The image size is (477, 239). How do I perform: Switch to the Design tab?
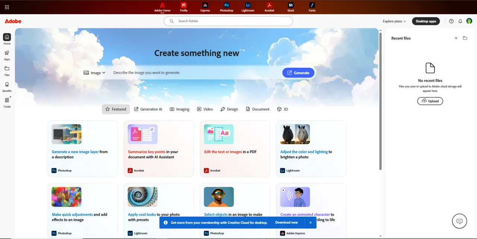click(x=229, y=109)
